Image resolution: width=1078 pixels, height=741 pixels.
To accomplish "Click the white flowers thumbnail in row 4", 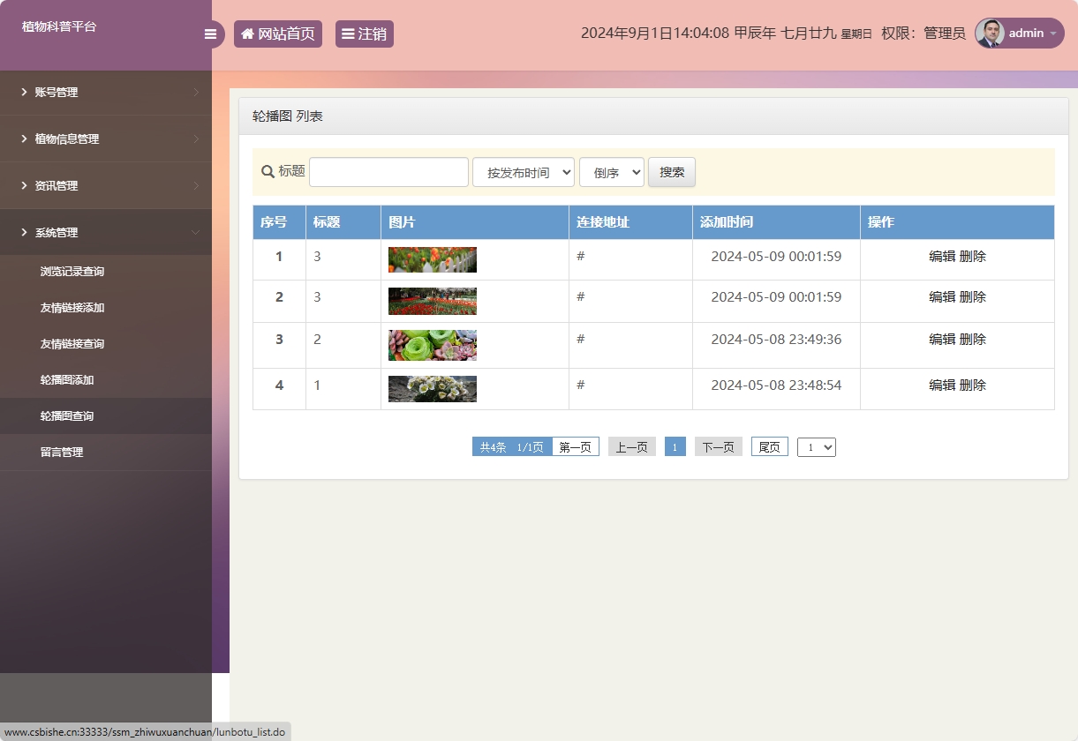I will pyautogui.click(x=433, y=388).
